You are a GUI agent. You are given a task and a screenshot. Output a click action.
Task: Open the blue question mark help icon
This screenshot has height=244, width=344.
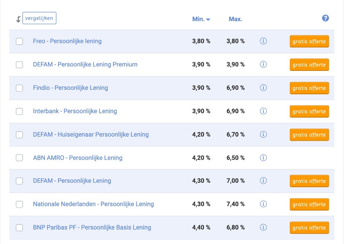[325, 19]
